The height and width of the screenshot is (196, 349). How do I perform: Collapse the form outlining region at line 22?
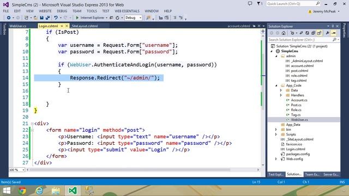click(x=32, y=130)
